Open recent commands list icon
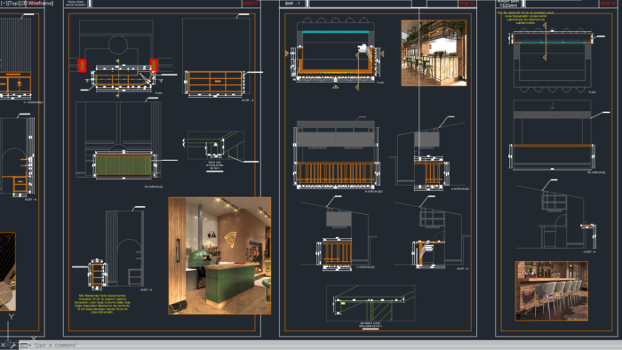 point(25,346)
